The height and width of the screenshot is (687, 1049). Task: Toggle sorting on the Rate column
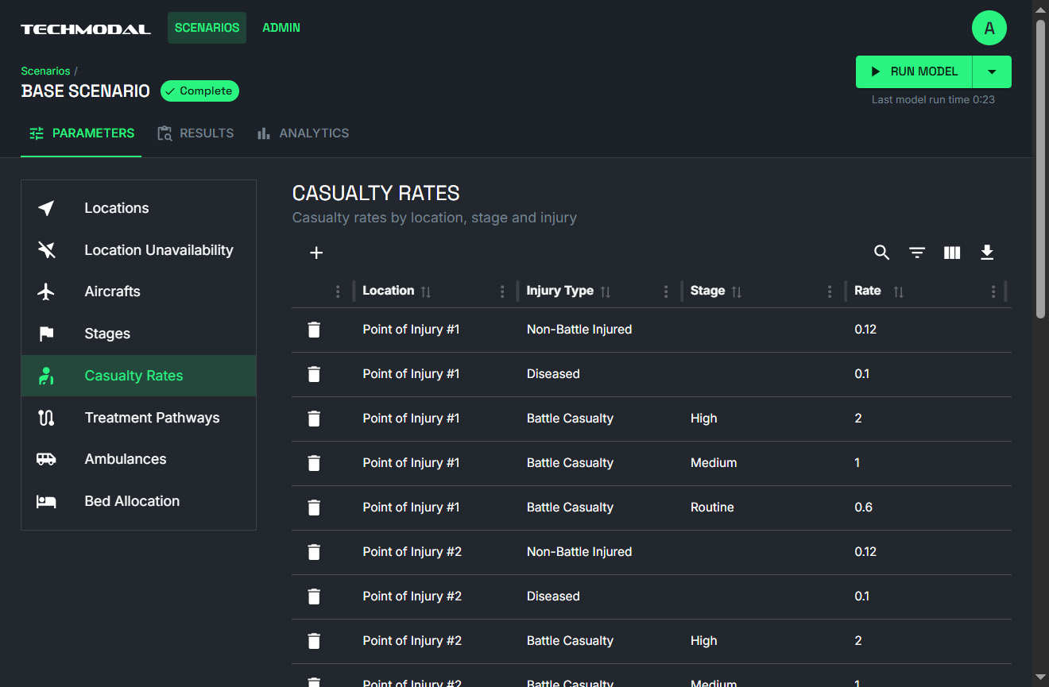tap(898, 291)
